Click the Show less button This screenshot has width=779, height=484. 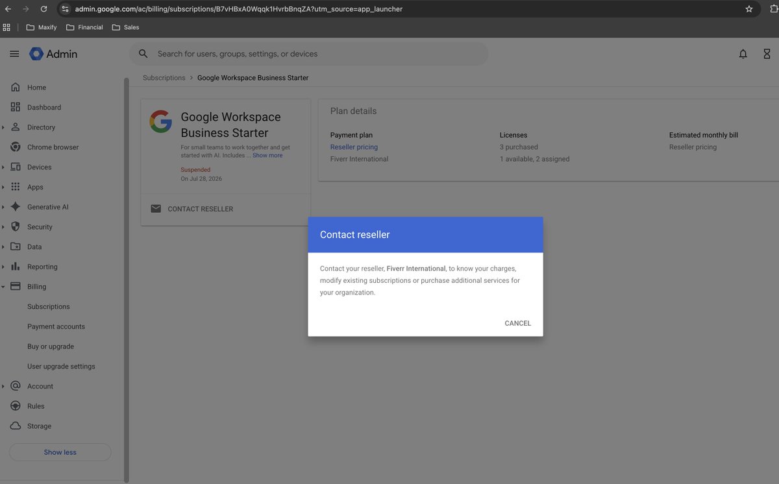pos(60,452)
